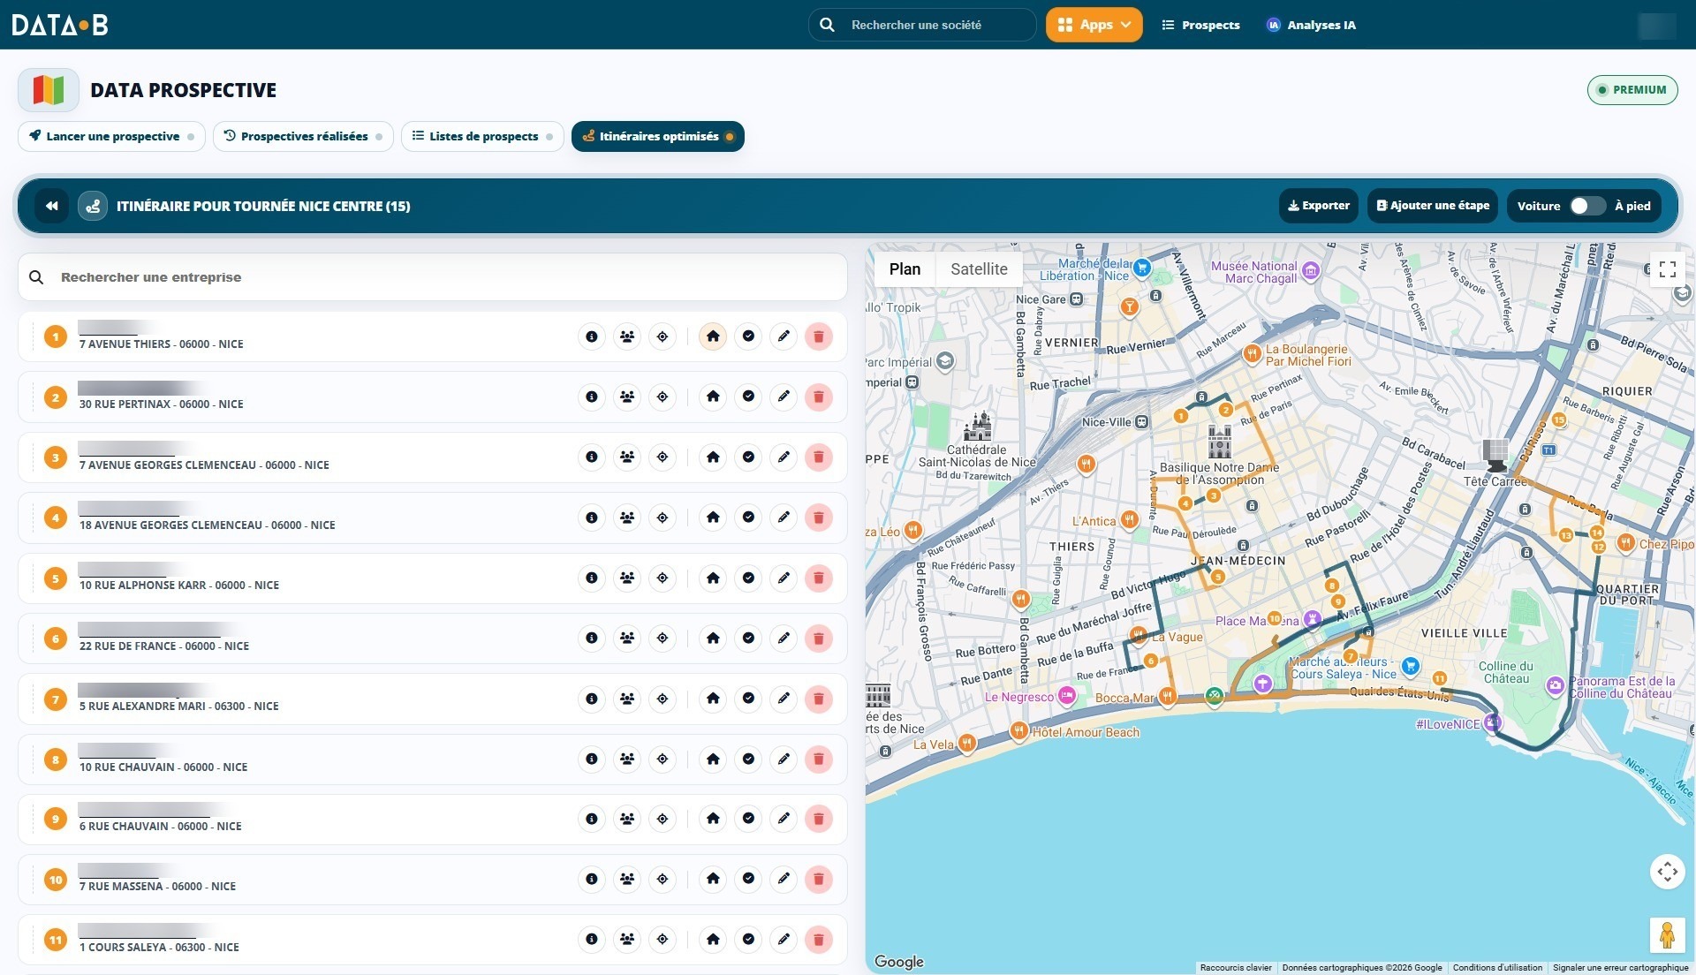Locate 7 Avenue Georges Clemenceau on map
Screen dimensions: 1696x975
[x=662, y=457]
